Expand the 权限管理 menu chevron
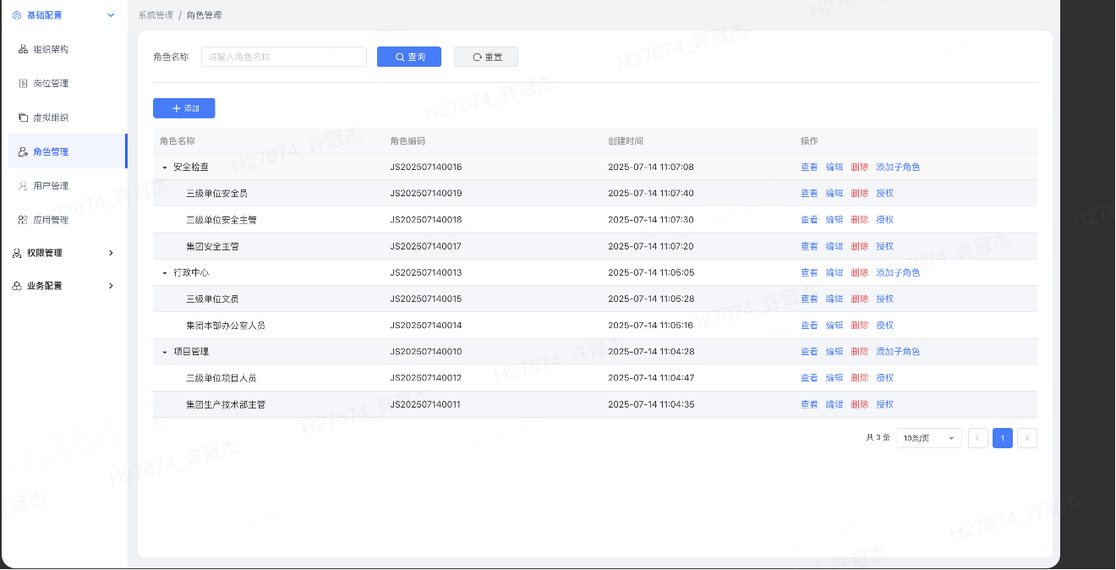 click(x=111, y=253)
